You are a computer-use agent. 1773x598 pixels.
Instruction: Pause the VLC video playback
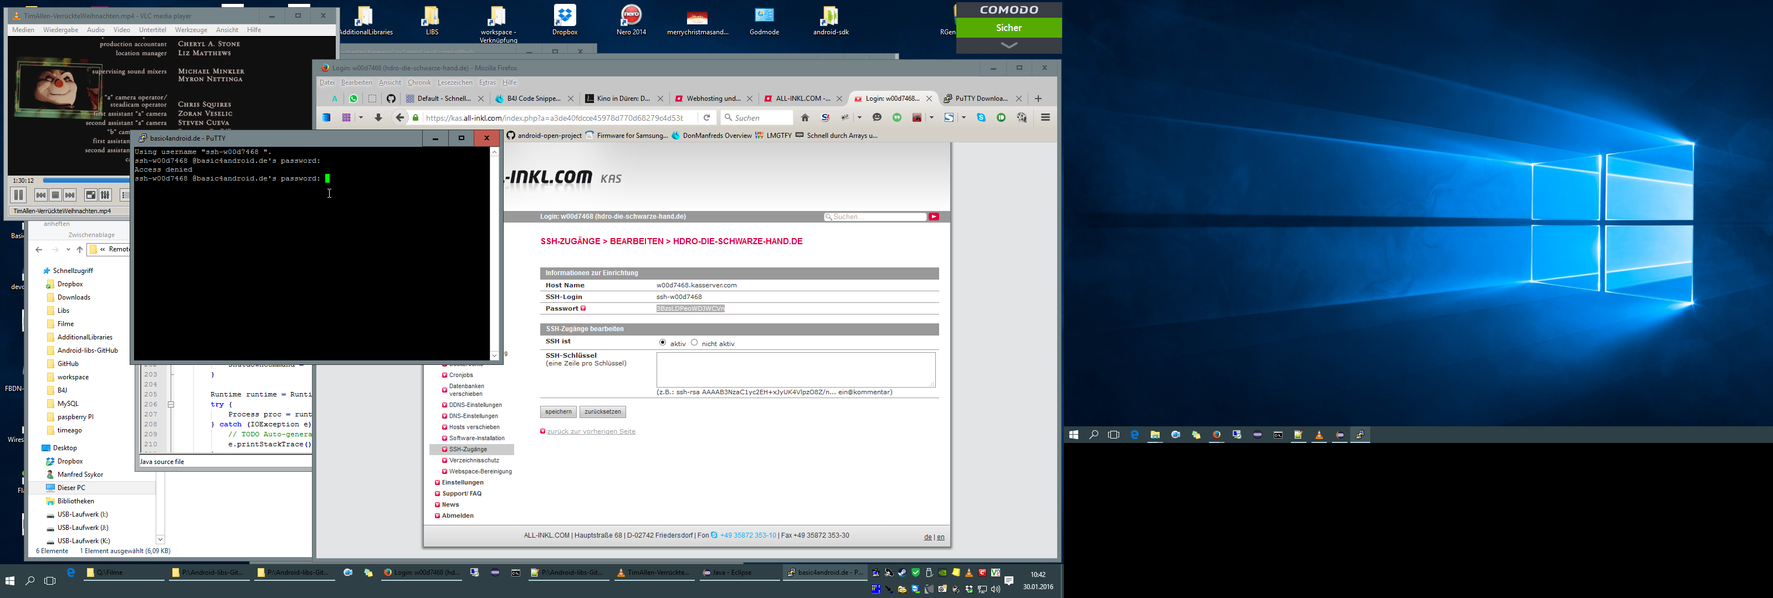tap(19, 195)
